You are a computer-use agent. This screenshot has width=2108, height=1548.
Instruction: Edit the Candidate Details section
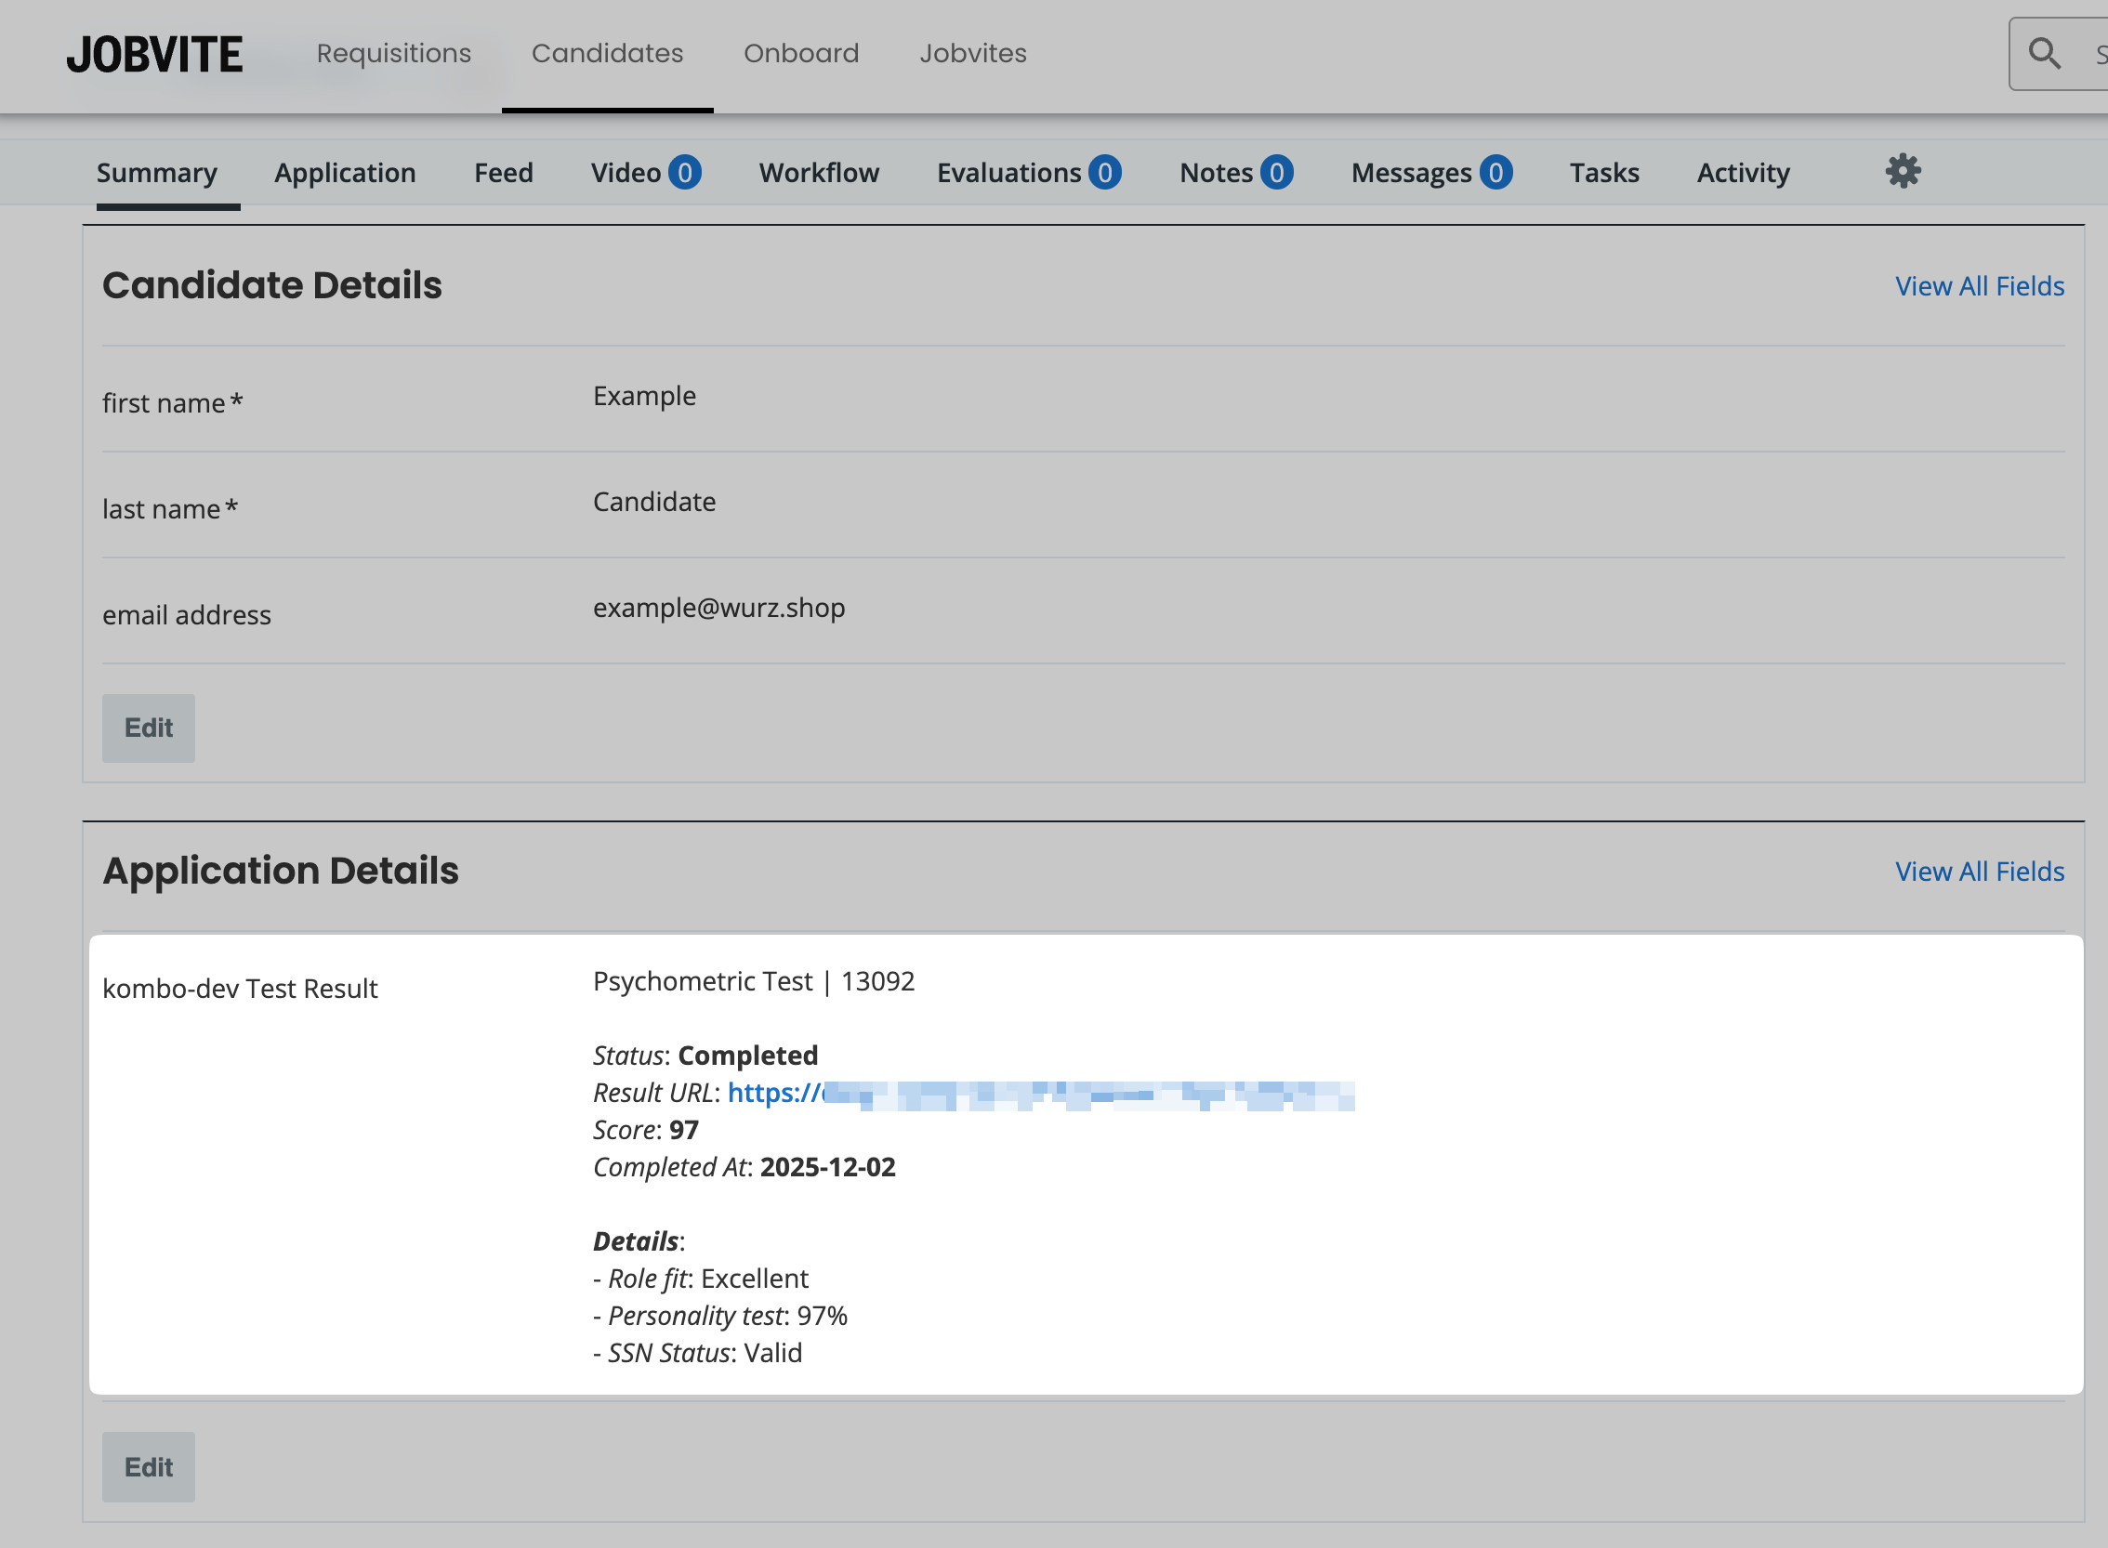[148, 728]
